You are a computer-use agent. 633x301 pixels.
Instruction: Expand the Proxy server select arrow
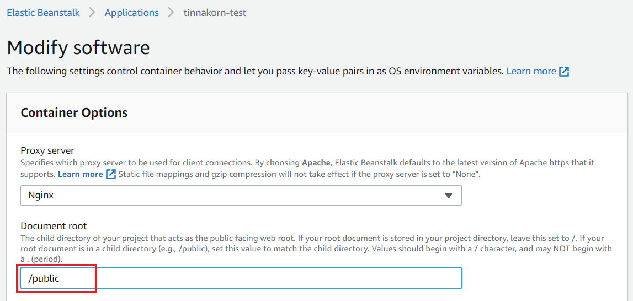click(448, 196)
